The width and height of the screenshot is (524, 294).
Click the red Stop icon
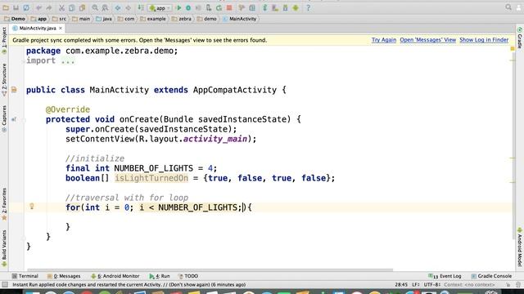point(229,7)
